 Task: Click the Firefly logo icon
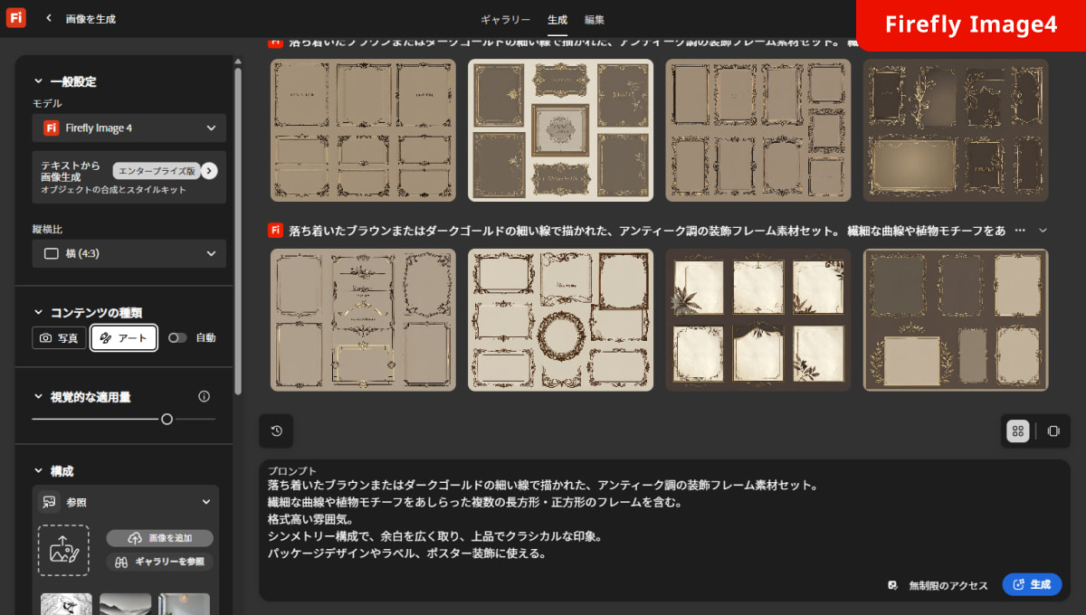tap(15, 18)
